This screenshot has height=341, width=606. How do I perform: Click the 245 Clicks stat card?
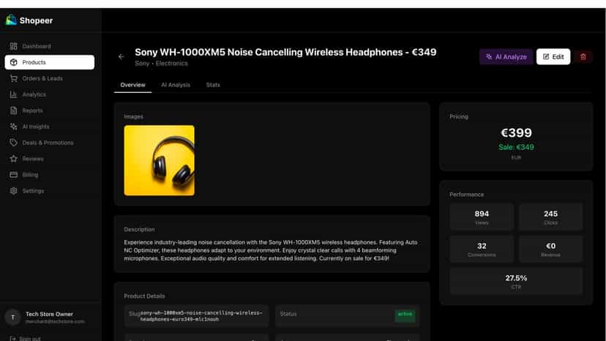point(550,217)
